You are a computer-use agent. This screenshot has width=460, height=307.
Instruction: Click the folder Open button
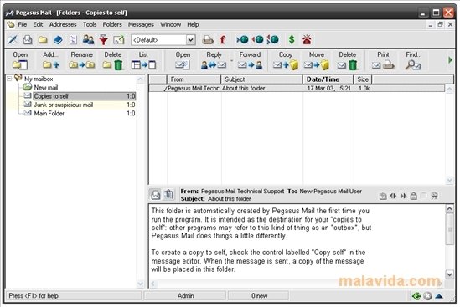pyautogui.click(x=20, y=60)
